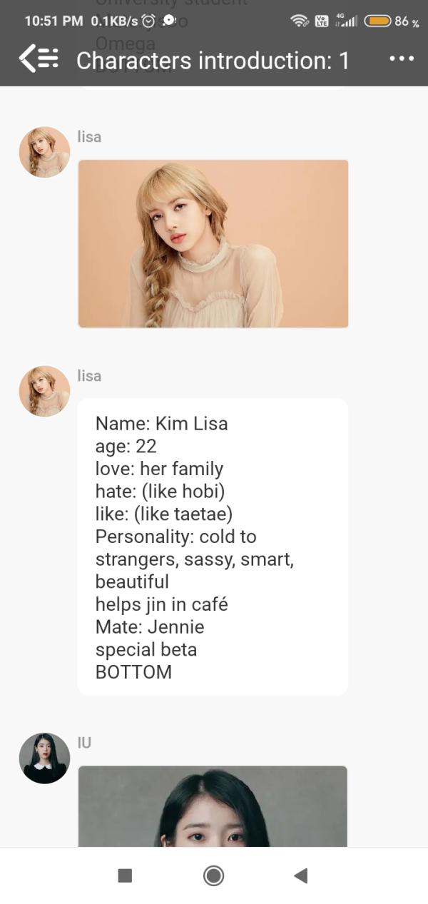Image resolution: width=428 pixels, height=904 pixels.
Task: Open the chapter list back icon
Action: coord(39,59)
